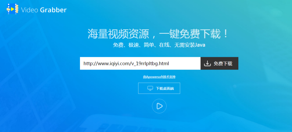
Task: Click the subtitle 免费、极速、简单、在线、无需安装Java
Action: click(x=159, y=45)
